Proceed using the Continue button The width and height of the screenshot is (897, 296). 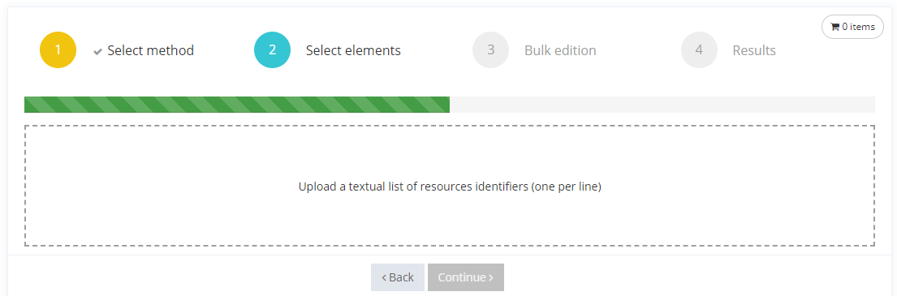466,277
